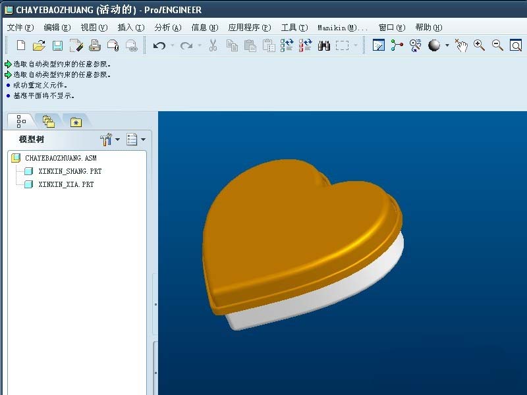Click the Zoom In magnifier
The width and height of the screenshot is (527, 395).
479,45
